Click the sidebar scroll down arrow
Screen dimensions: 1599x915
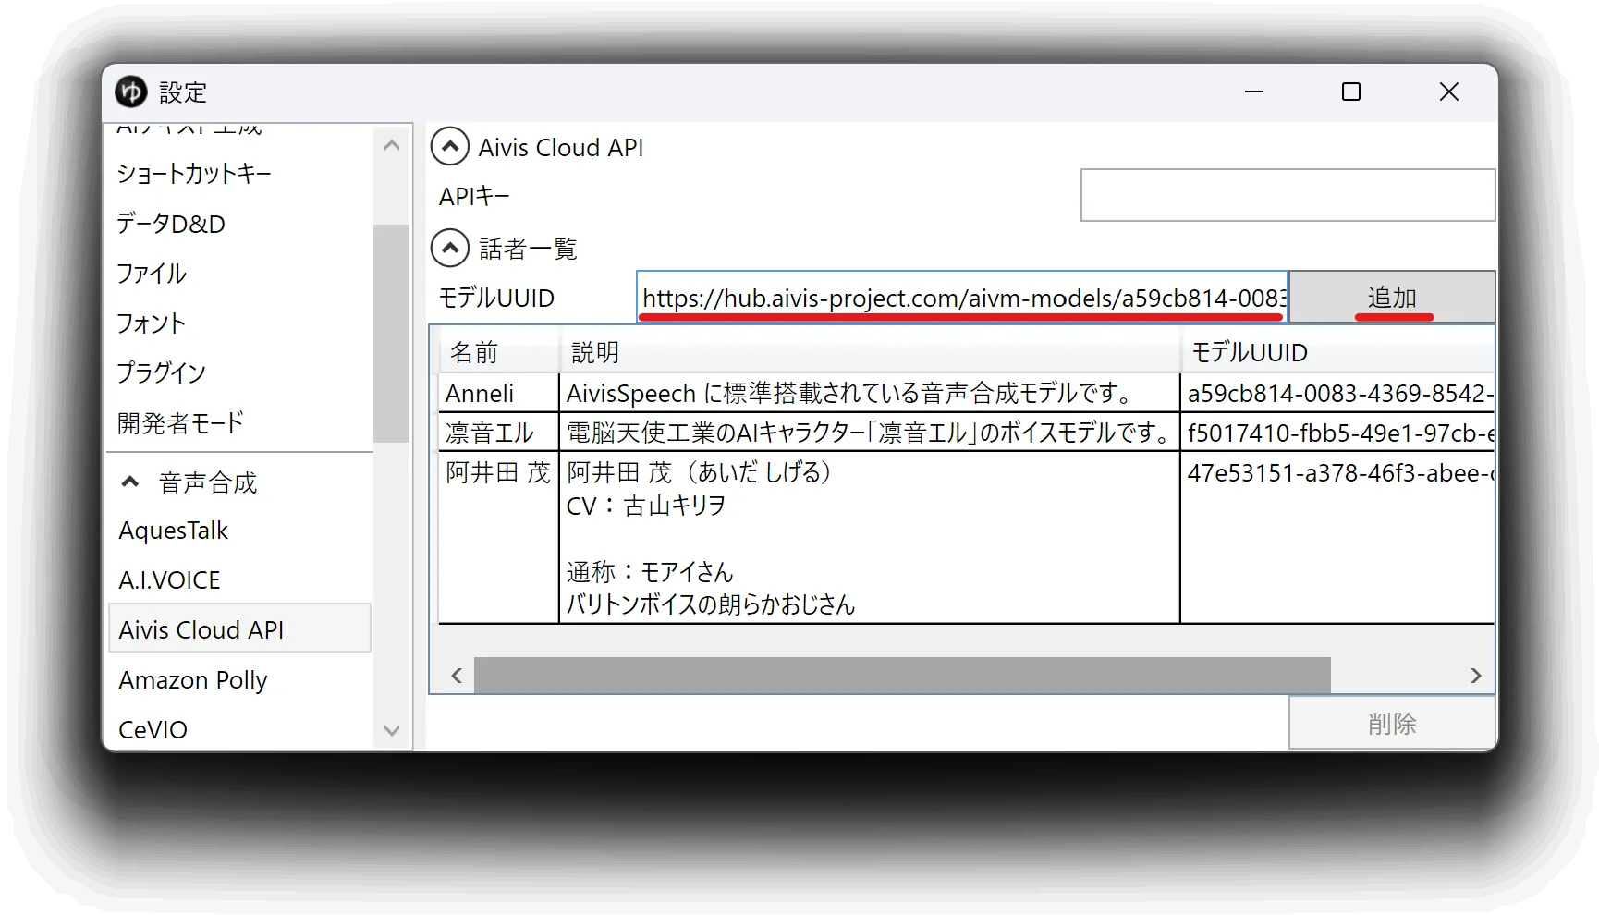392,730
